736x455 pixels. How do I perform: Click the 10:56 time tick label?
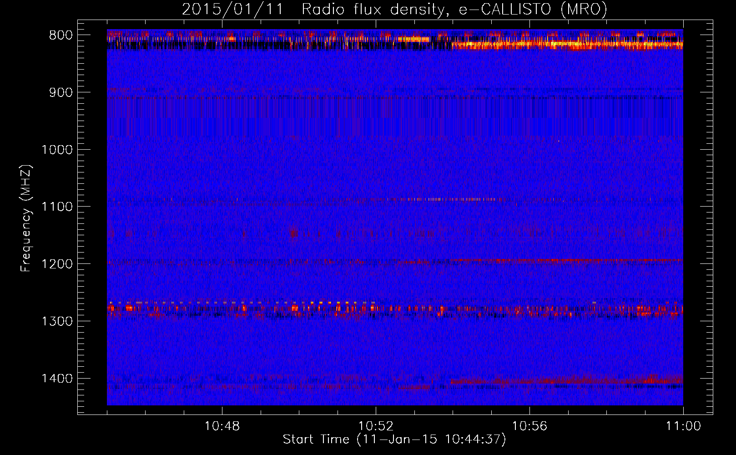pyautogui.click(x=529, y=426)
